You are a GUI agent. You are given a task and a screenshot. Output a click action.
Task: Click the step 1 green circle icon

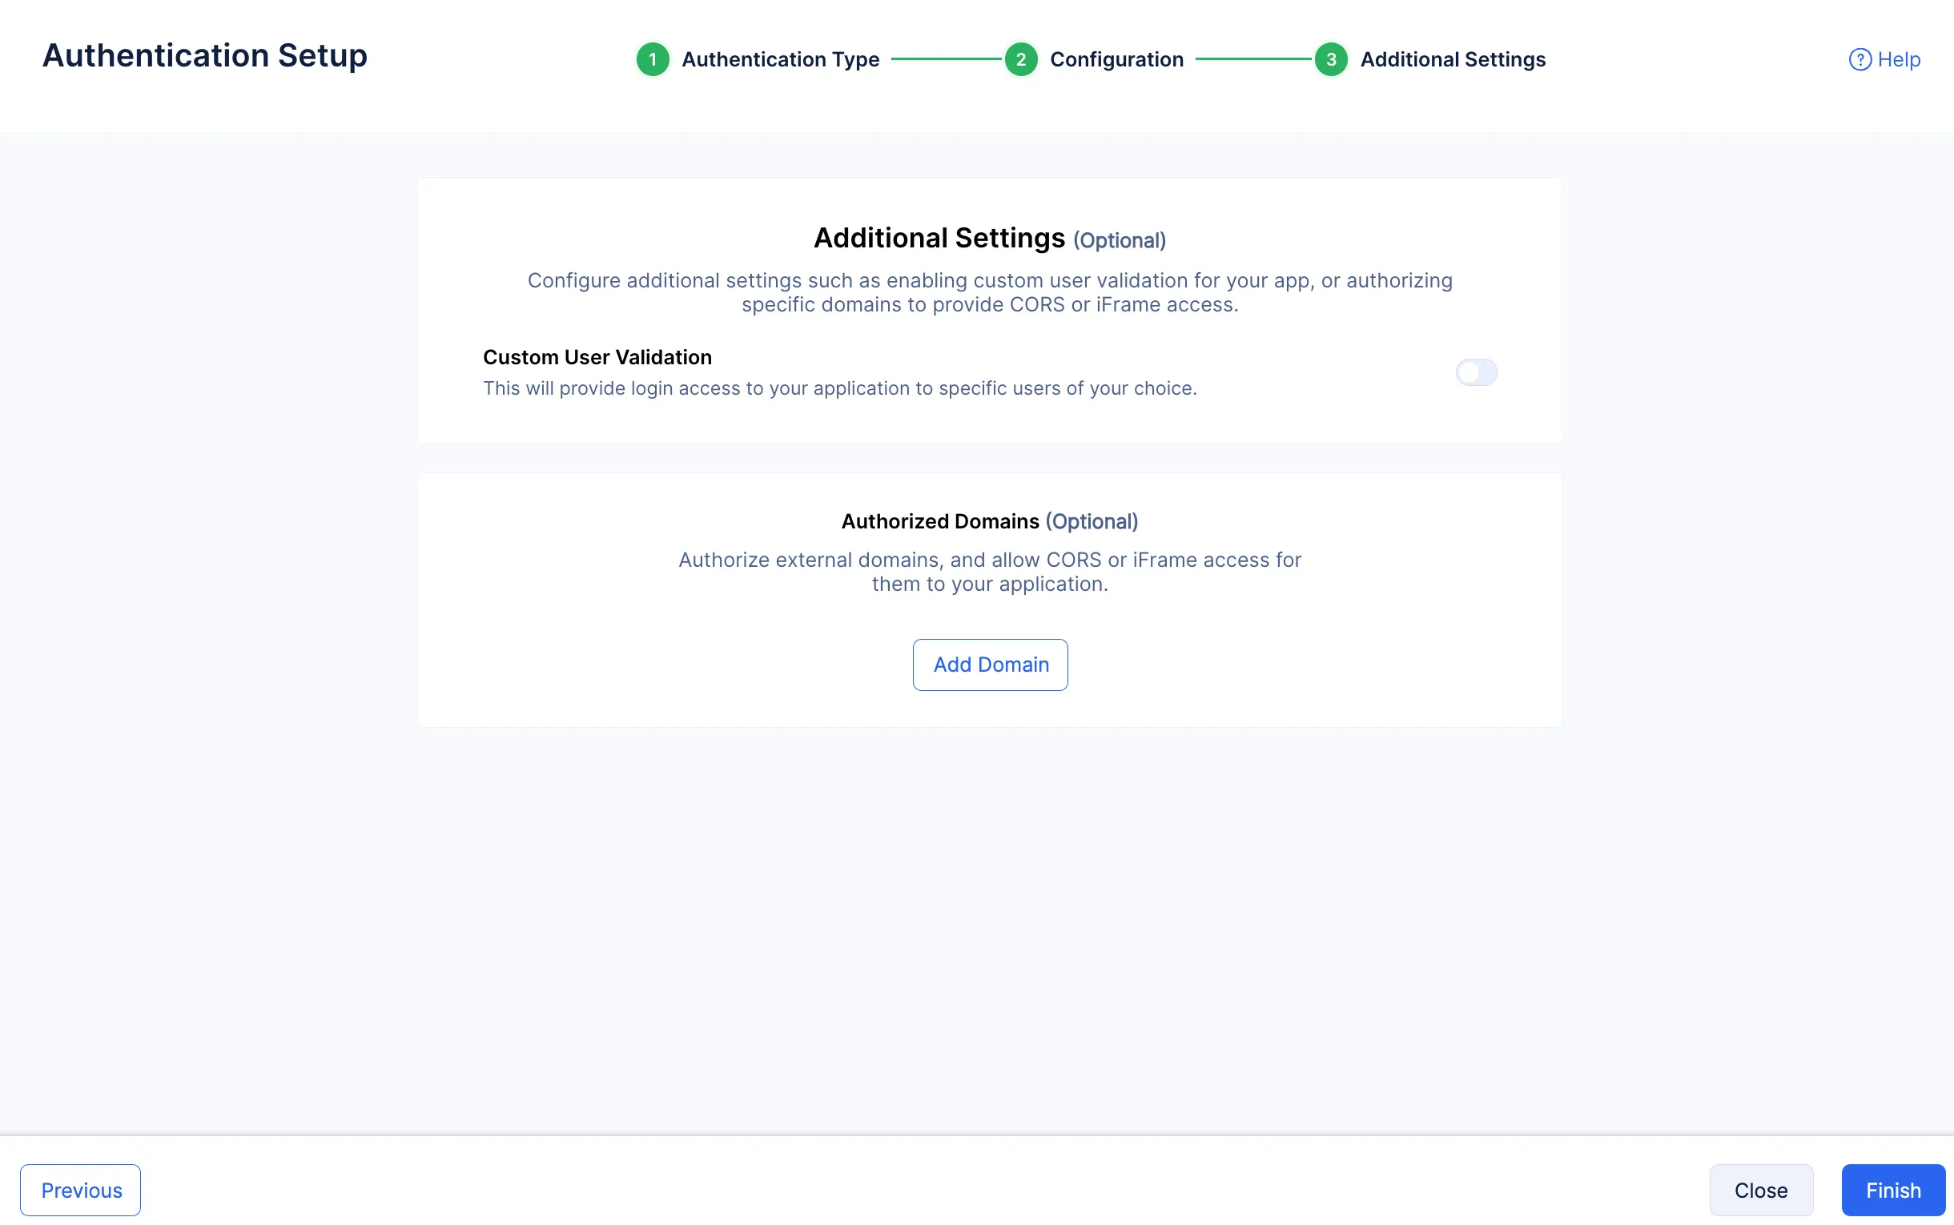[652, 59]
